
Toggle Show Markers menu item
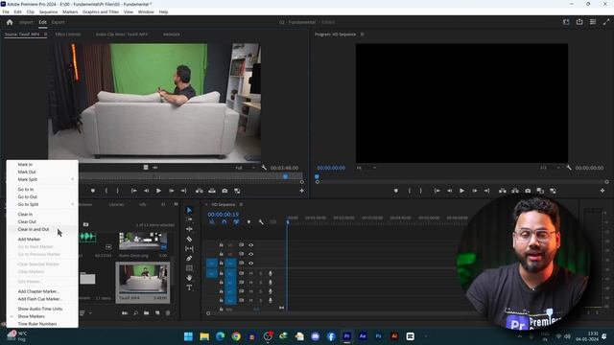point(42,316)
